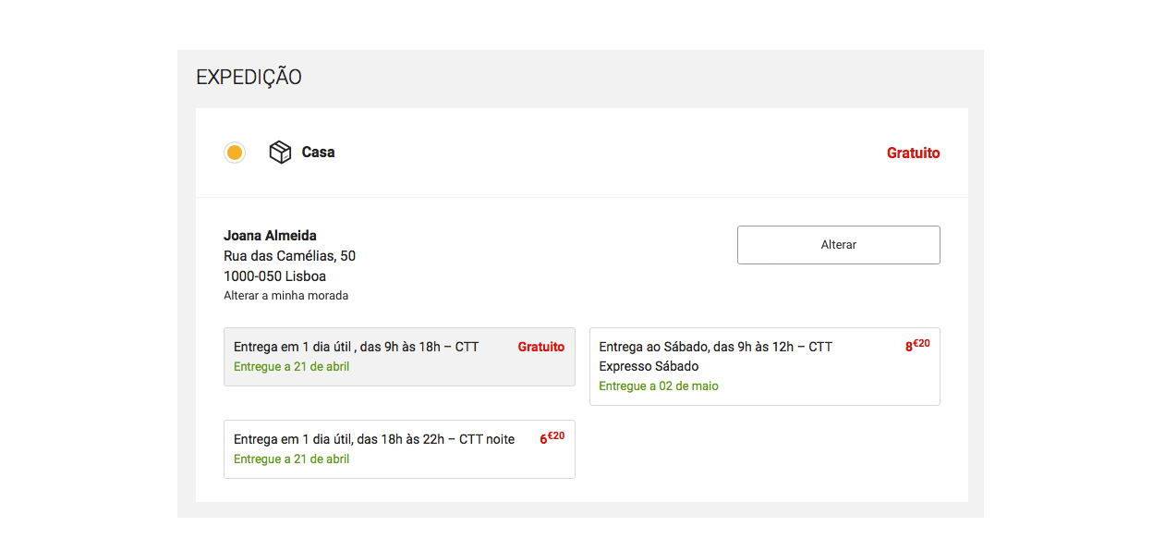
Task: Click the package box icon beside Casa
Action: click(x=280, y=153)
